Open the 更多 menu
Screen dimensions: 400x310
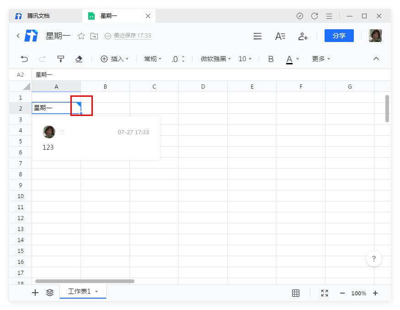coord(320,59)
